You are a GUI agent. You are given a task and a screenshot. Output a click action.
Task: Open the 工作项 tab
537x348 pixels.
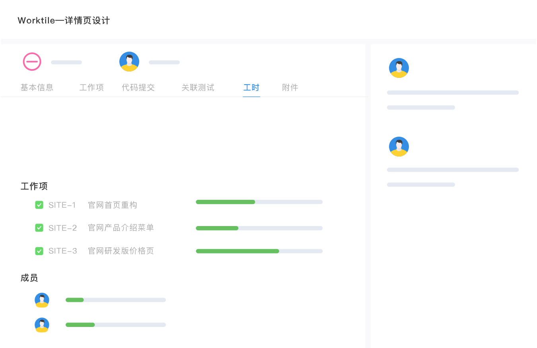[x=91, y=88]
